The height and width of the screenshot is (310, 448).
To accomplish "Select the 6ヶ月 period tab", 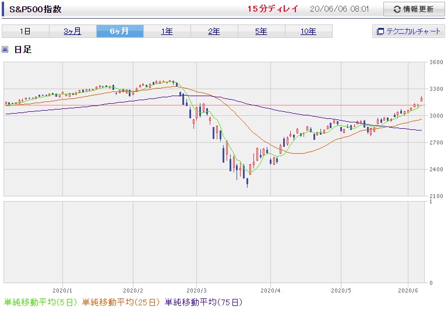I will (119, 31).
